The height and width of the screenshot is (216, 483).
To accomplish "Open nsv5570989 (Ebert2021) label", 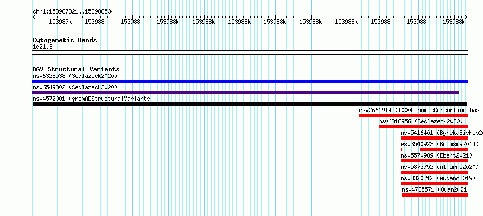I will point(437,155).
